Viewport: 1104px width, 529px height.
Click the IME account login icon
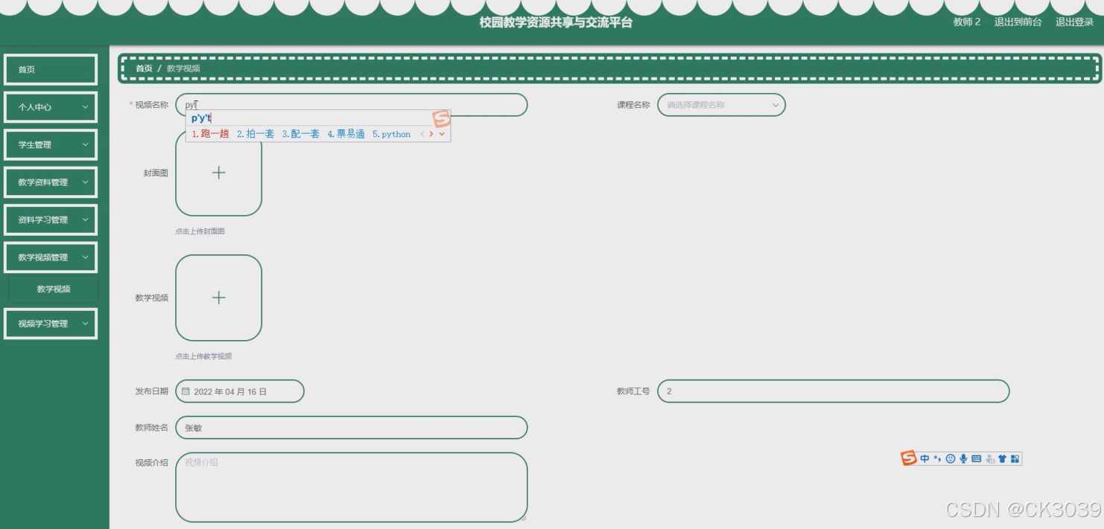click(990, 459)
